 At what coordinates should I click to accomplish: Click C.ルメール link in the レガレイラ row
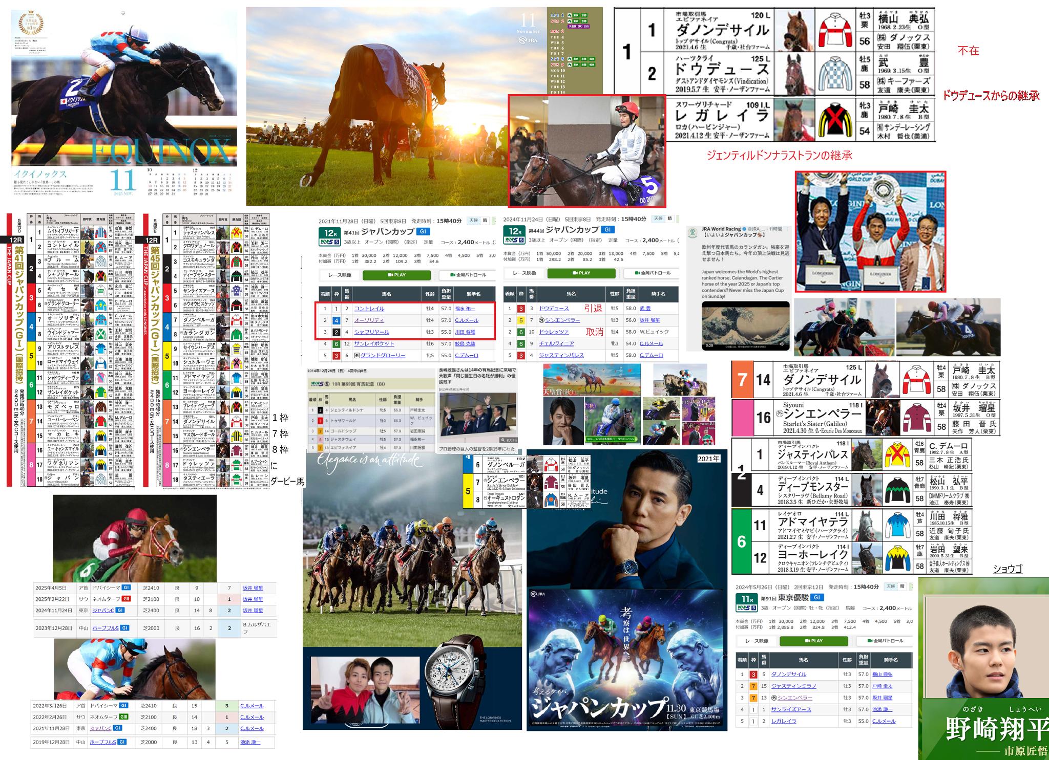tap(884, 721)
